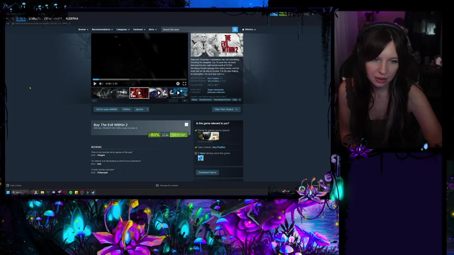This screenshot has width=454, height=255.
Task: Select the trailer thumbnail after the red one
Action: coord(159,93)
